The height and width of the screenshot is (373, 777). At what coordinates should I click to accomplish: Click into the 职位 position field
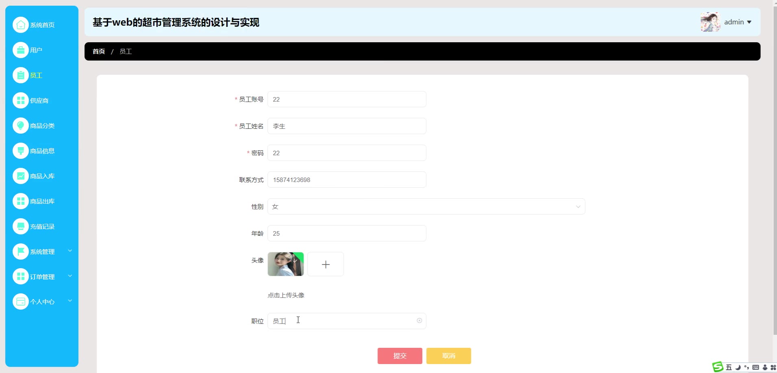[347, 321]
